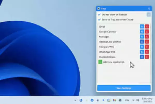Select the WhatsApp Web entry text
Viewport: 155px width, 104px height.
(x=107, y=52)
